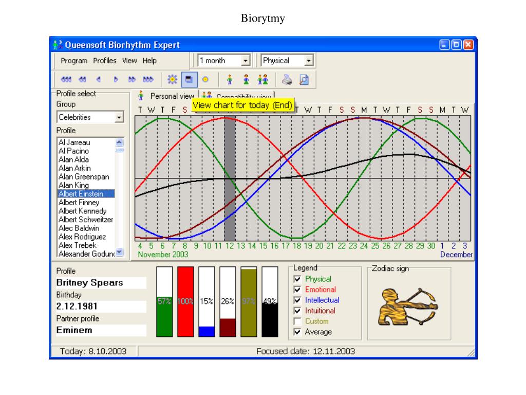
Task: Click the printer toolbar icon
Action: point(287,80)
